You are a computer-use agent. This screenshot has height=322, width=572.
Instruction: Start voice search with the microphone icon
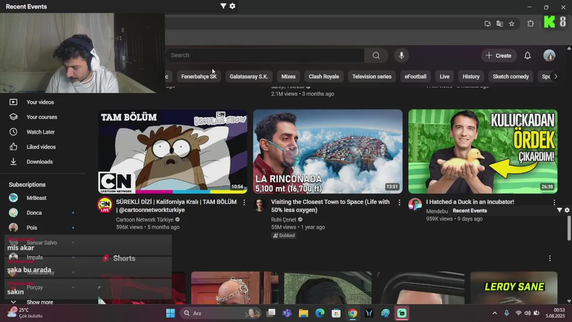401,55
